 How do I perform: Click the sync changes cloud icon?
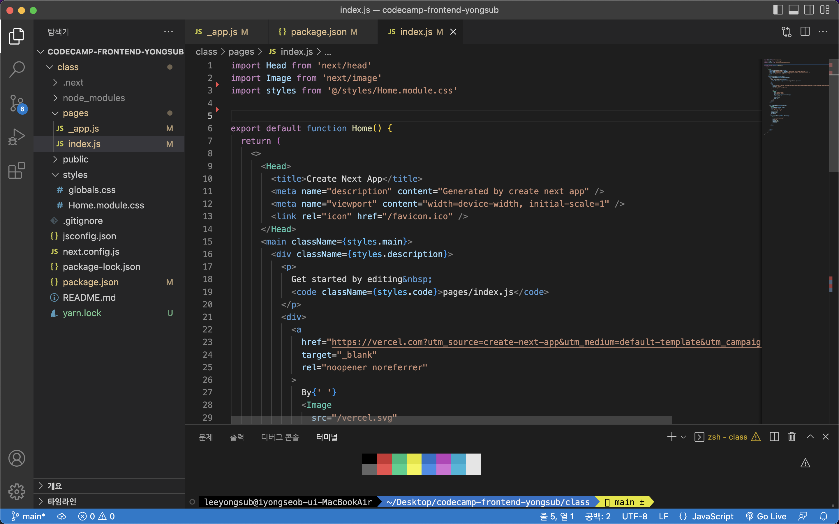tap(61, 516)
